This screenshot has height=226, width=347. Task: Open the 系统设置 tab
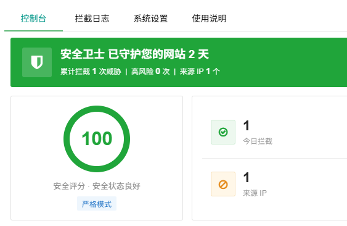click(x=151, y=19)
